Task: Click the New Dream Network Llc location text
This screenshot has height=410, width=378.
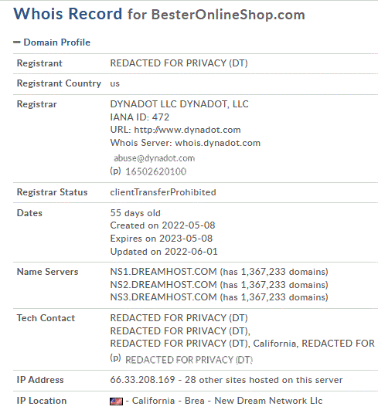Action: point(268,401)
